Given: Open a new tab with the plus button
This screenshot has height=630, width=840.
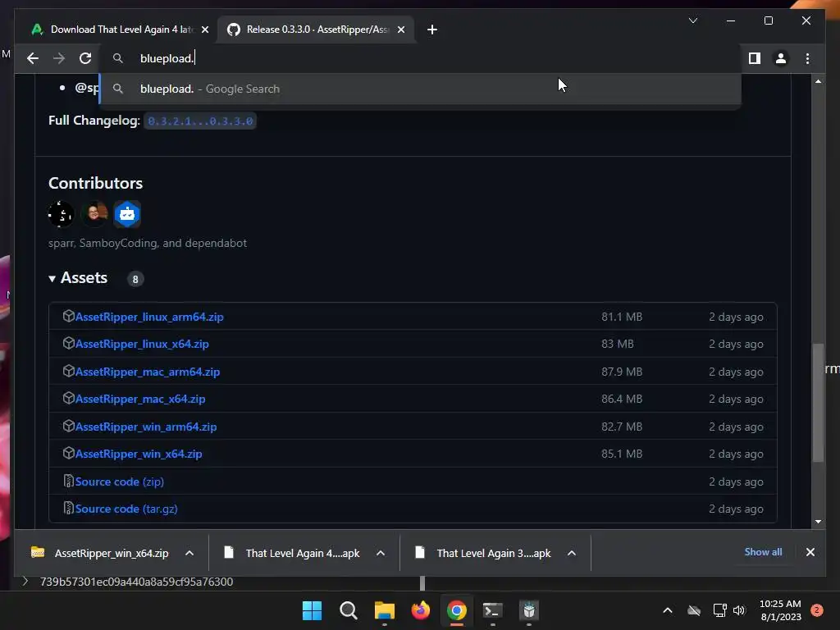Looking at the screenshot, I should coord(431,30).
